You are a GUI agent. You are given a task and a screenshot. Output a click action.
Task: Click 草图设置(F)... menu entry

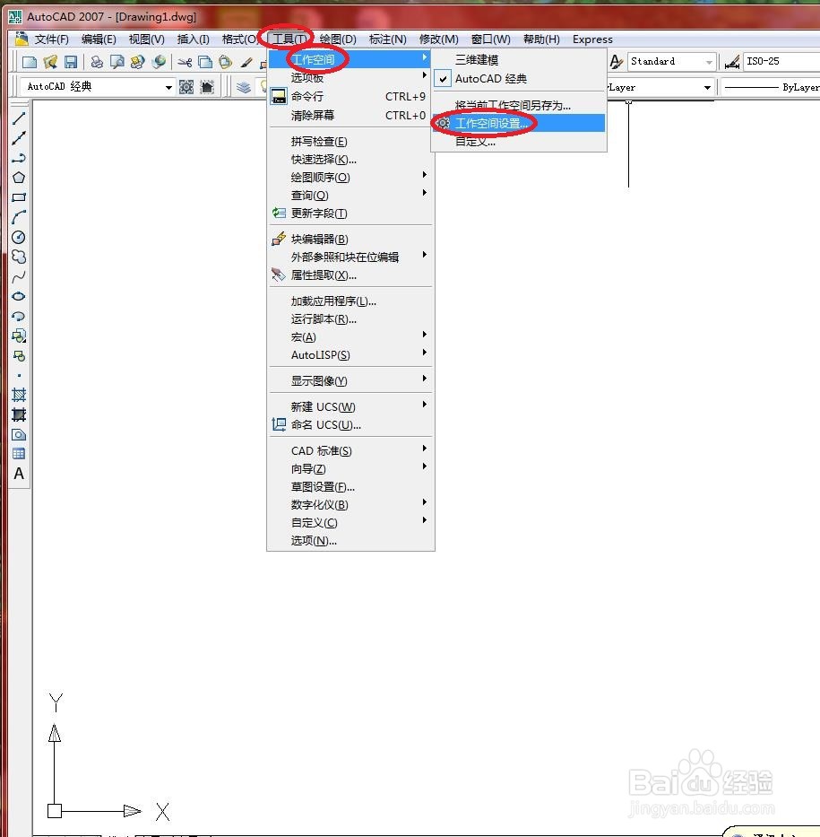point(350,487)
